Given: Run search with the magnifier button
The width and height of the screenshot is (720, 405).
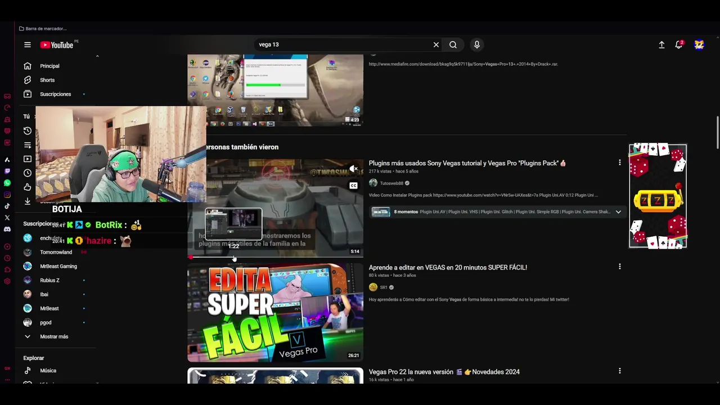Looking at the screenshot, I should [453, 45].
